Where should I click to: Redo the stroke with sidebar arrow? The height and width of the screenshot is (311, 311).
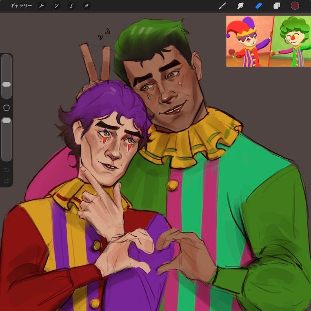tap(7, 181)
